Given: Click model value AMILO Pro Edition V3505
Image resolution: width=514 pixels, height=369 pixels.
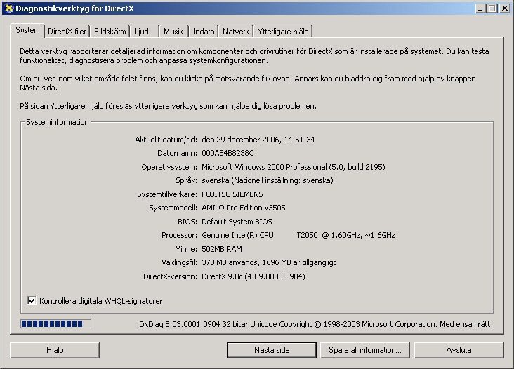Looking at the screenshot, I should tap(243, 208).
